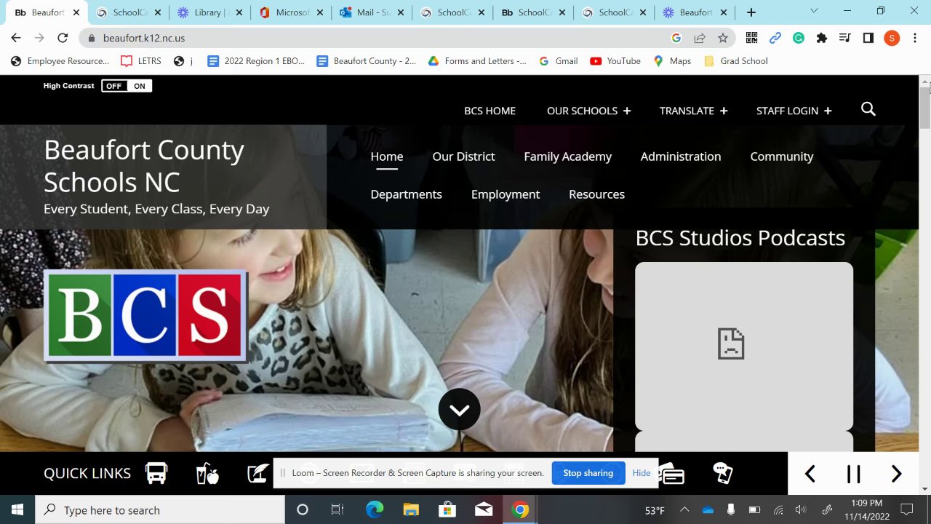Open the Family Academy menu

[x=568, y=156]
